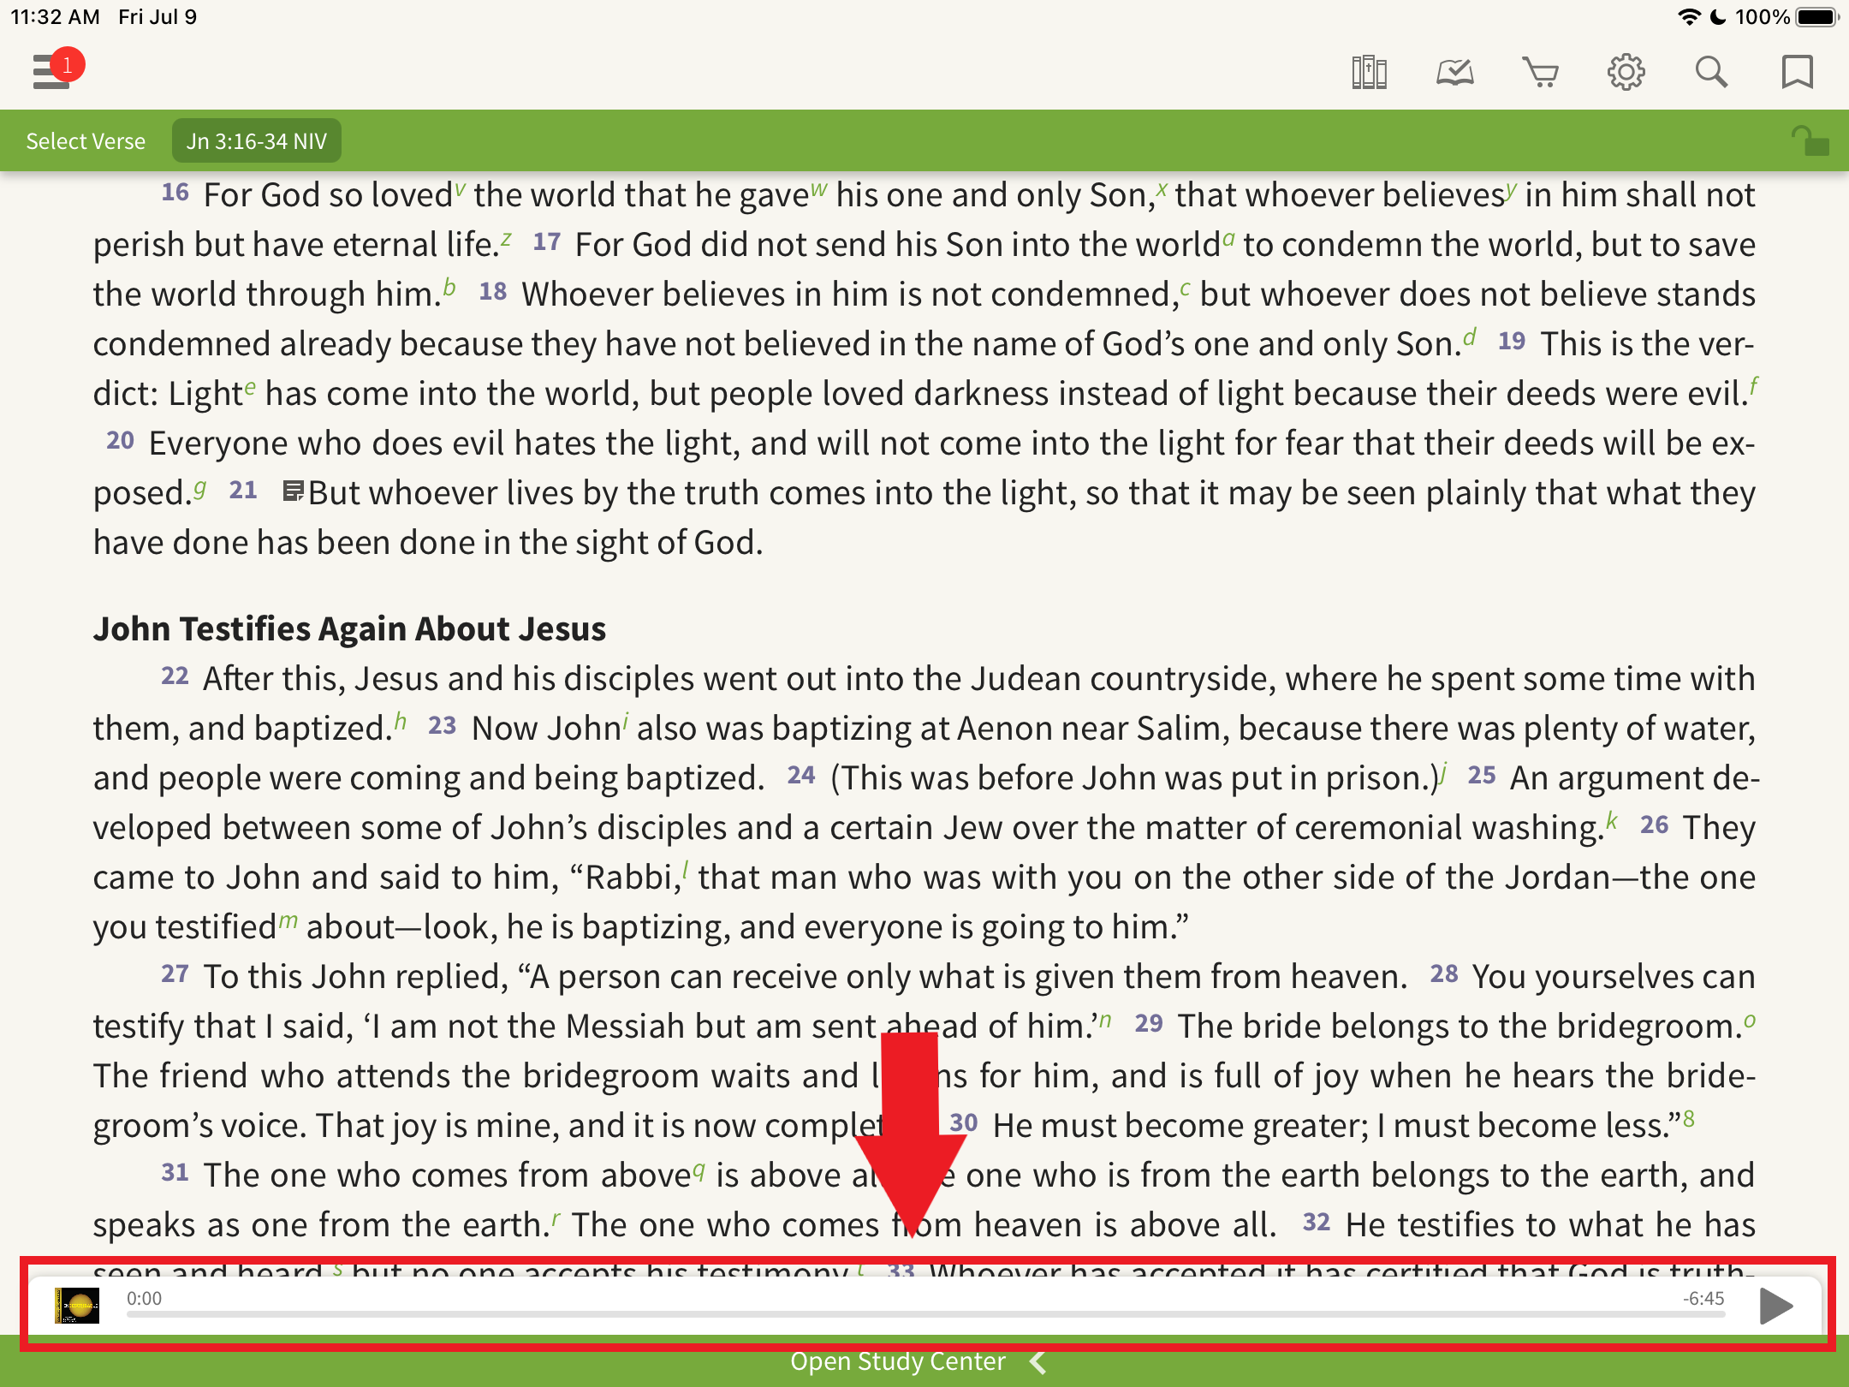Open footnote 8 after 'become less.'
This screenshot has height=1387, width=1849.
(1688, 1117)
